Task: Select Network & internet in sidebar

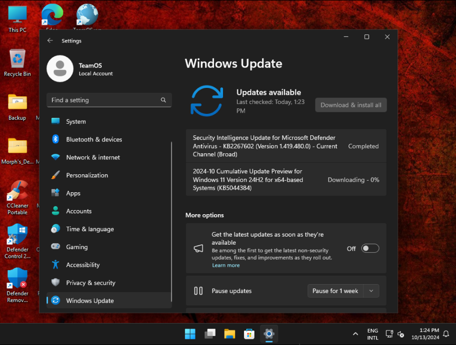Action: click(x=93, y=157)
